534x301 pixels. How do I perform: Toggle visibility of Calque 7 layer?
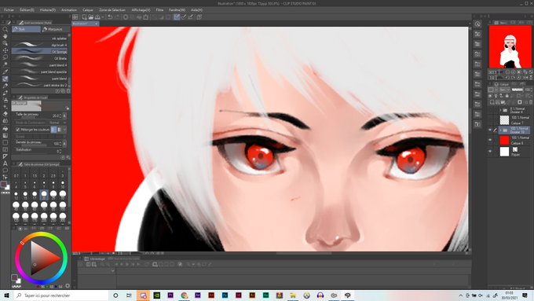click(x=490, y=120)
